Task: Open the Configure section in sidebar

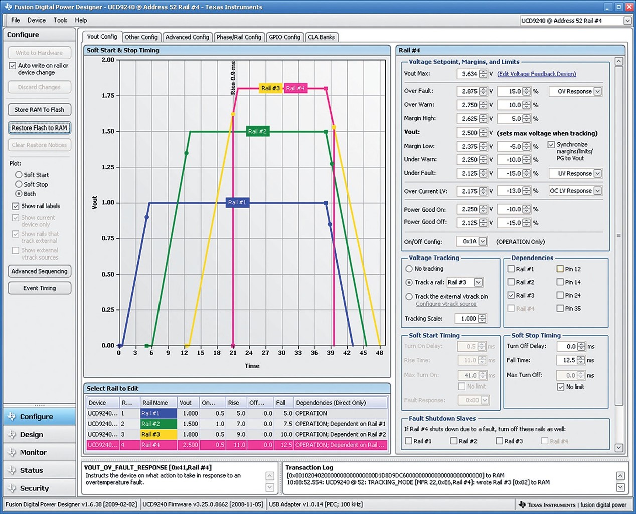Action: tap(39, 417)
